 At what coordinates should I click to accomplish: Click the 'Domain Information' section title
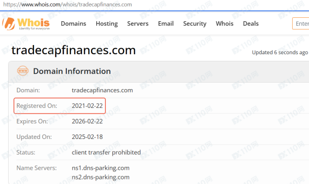72,71
